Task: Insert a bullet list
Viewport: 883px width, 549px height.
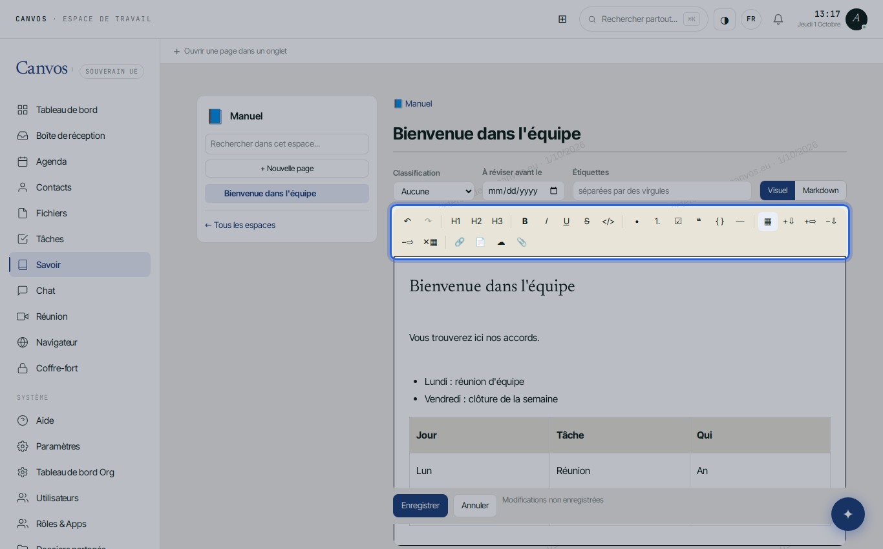Action: [637, 222]
